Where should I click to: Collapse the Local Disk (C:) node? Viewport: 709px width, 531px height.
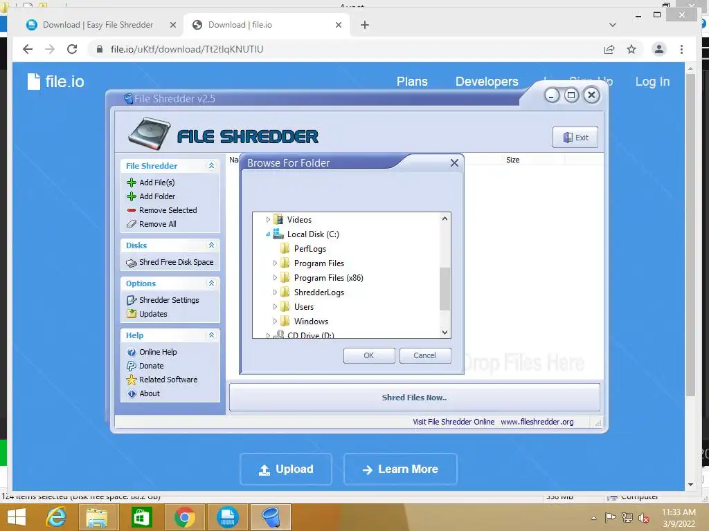point(268,234)
